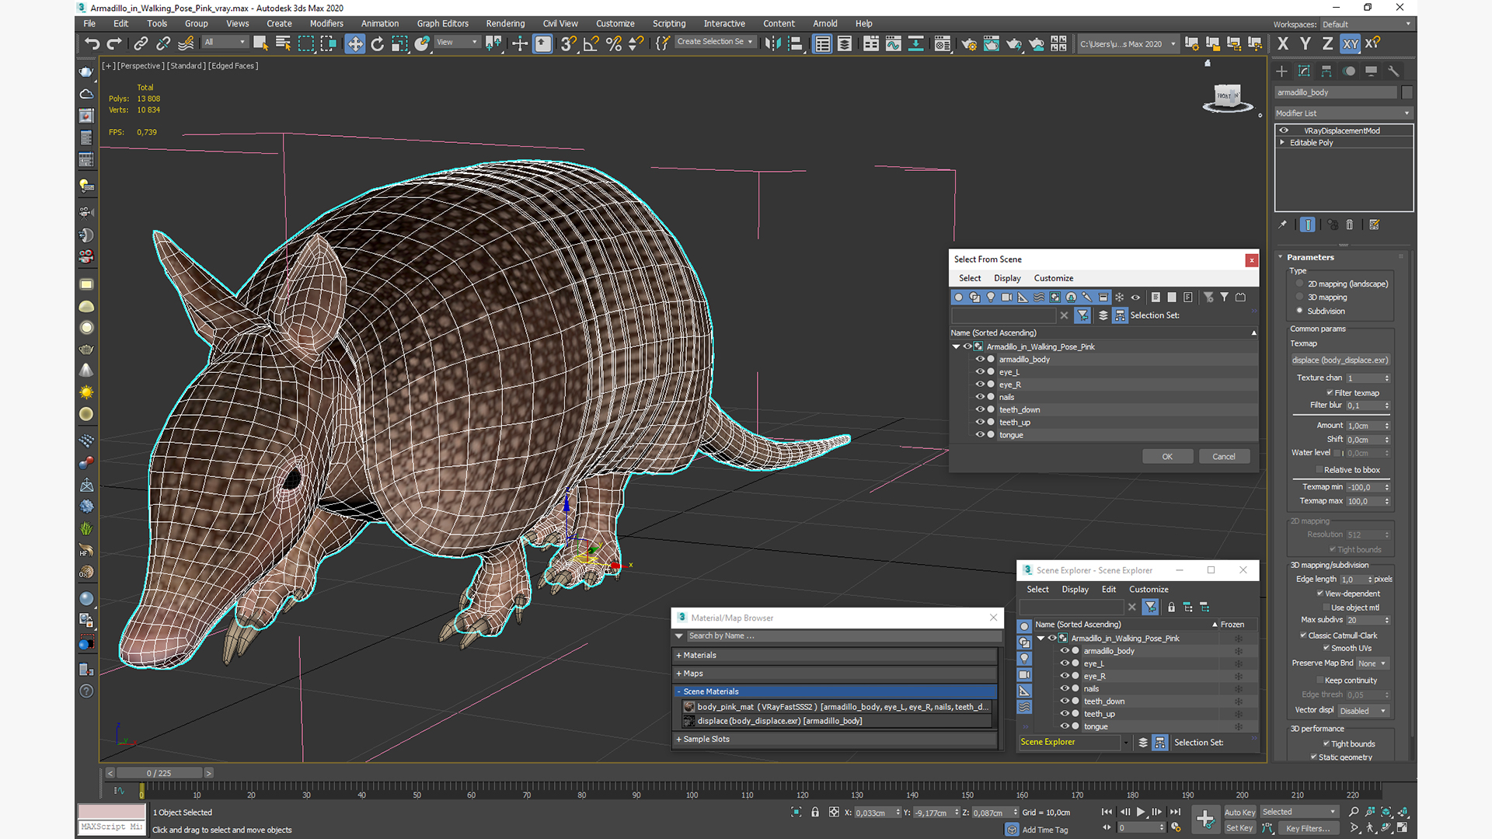This screenshot has height=839, width=1492.
Task: Open the Scripting menu
Action: click(x=669, y=23)
